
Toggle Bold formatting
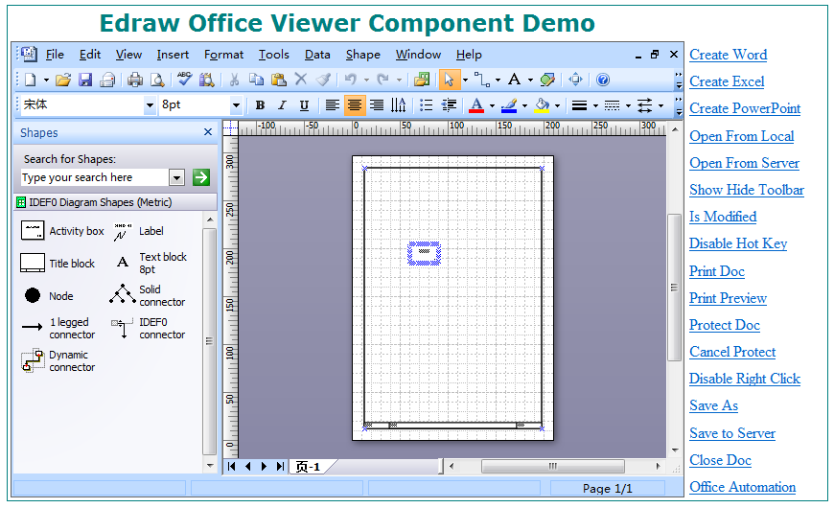(260, 105)
